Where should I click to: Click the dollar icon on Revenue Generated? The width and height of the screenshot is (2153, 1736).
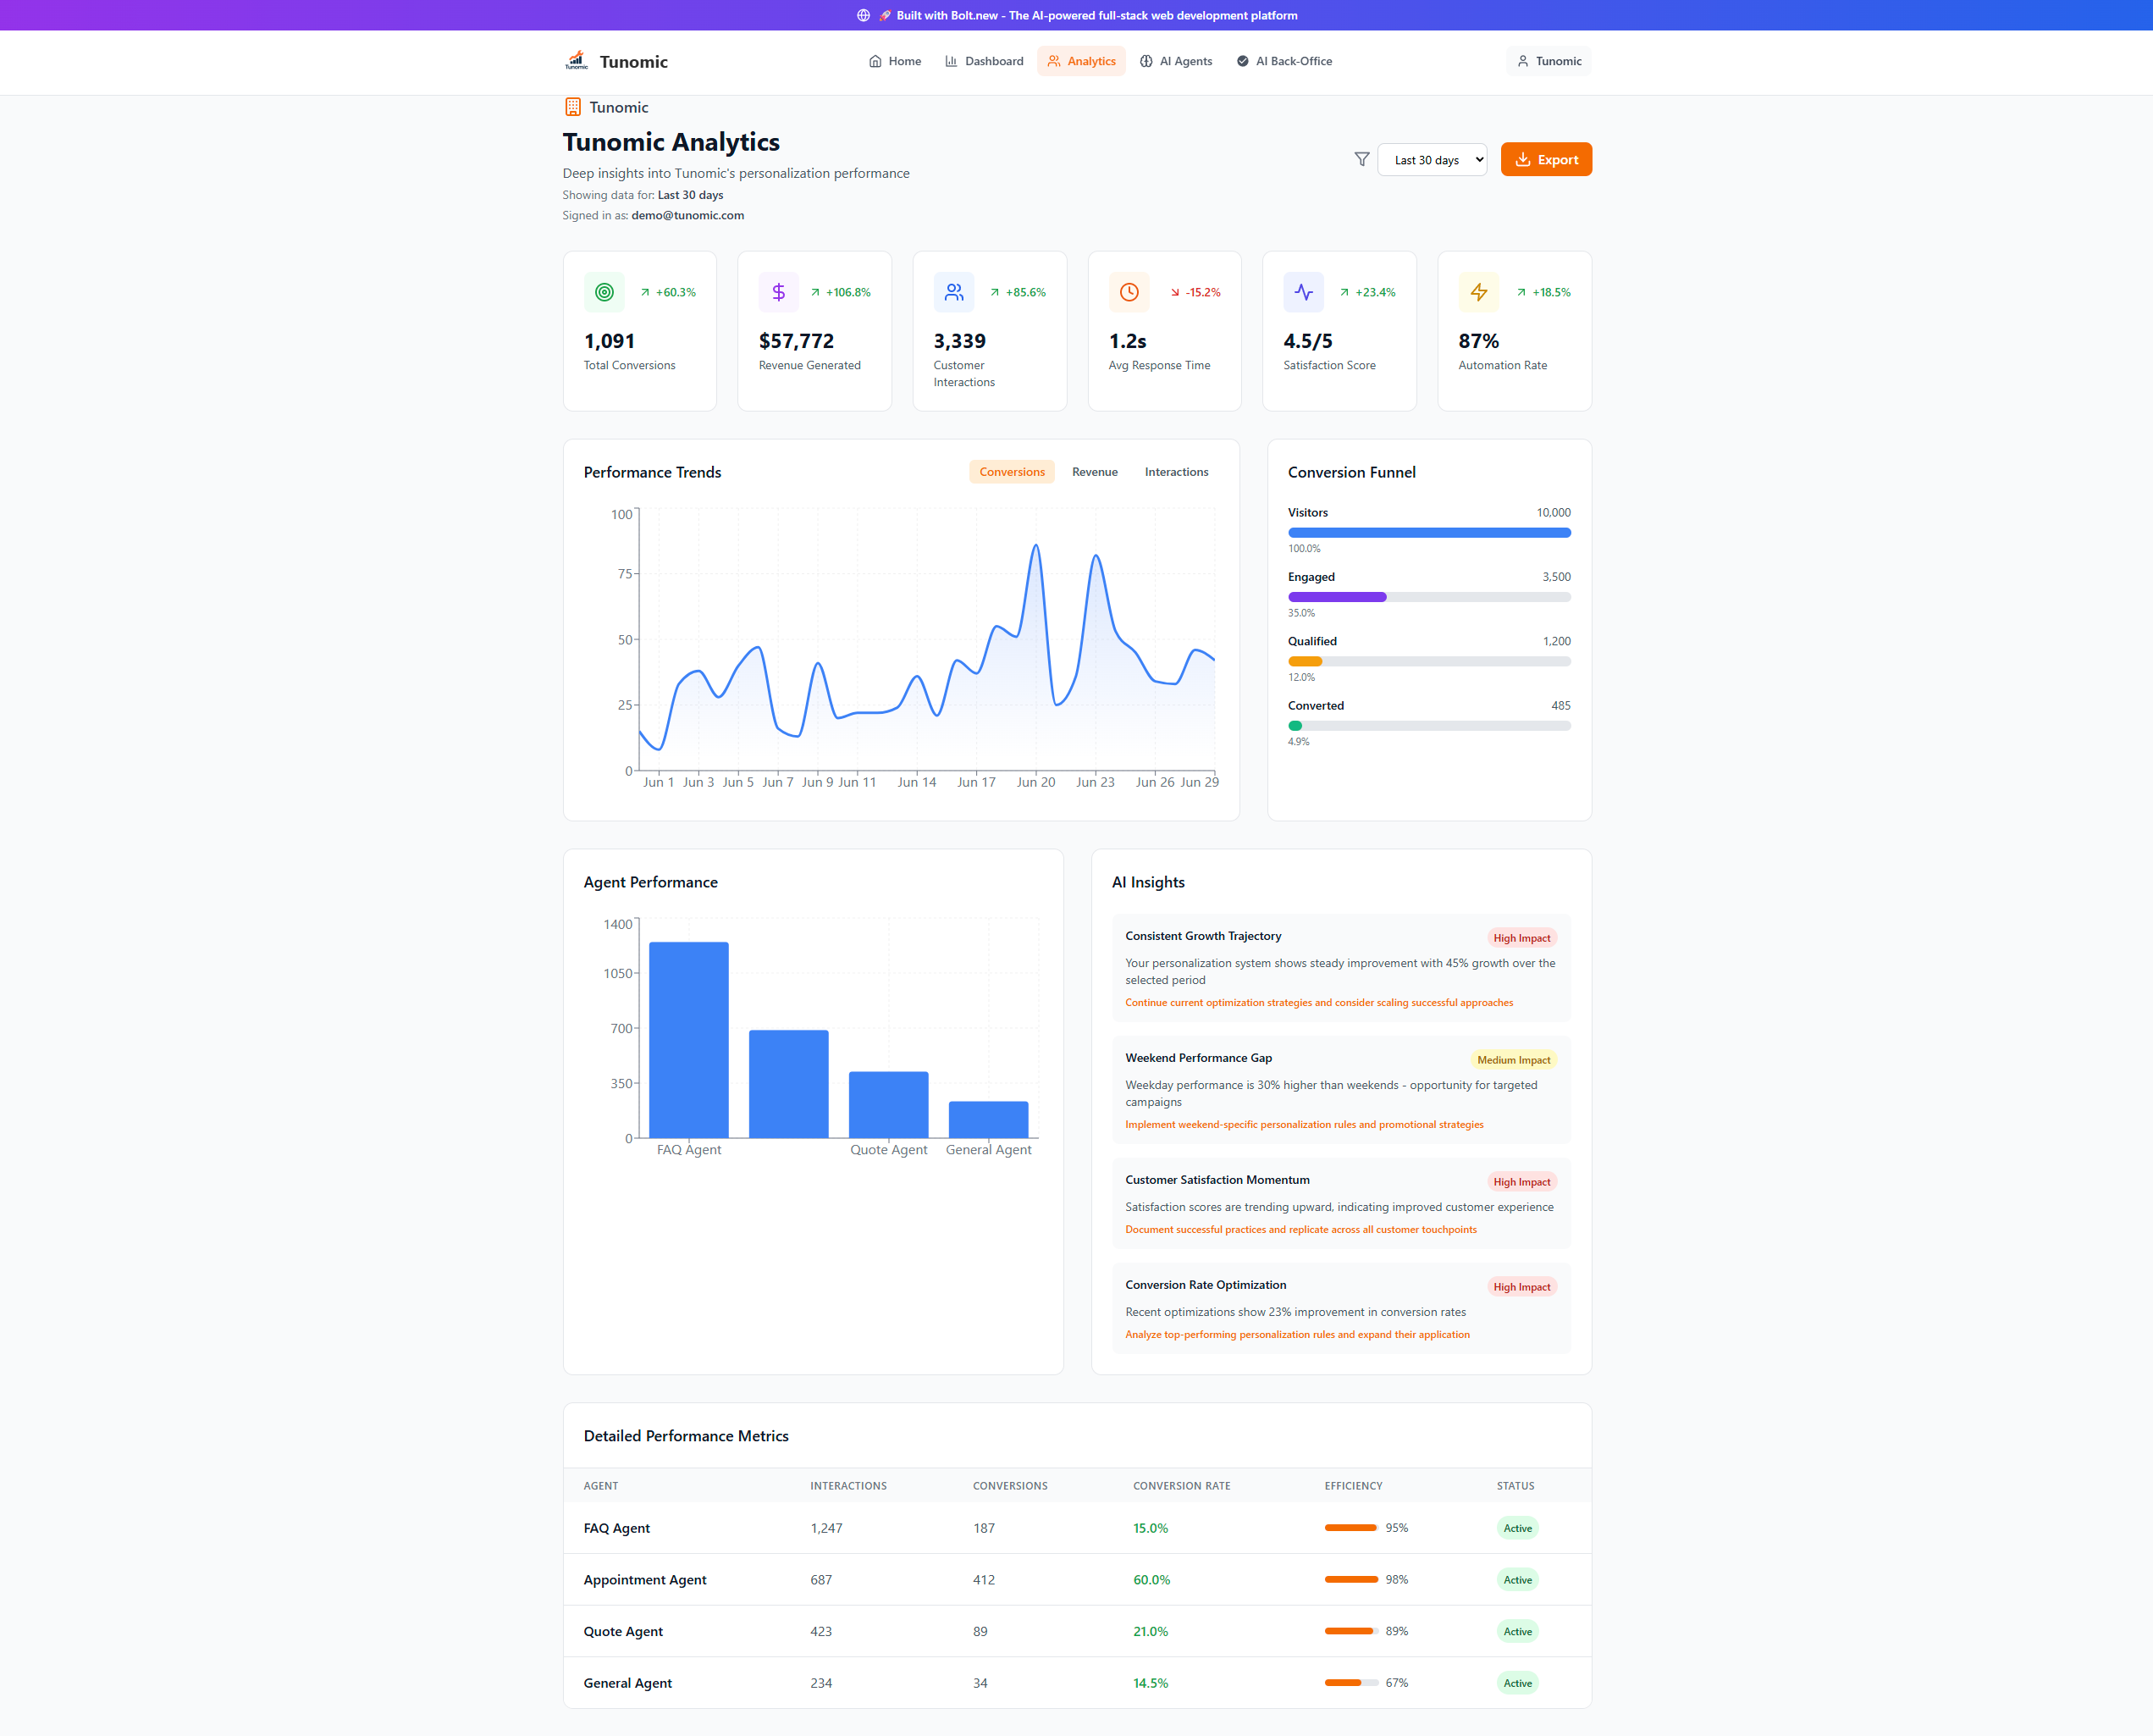coord(778,292)
